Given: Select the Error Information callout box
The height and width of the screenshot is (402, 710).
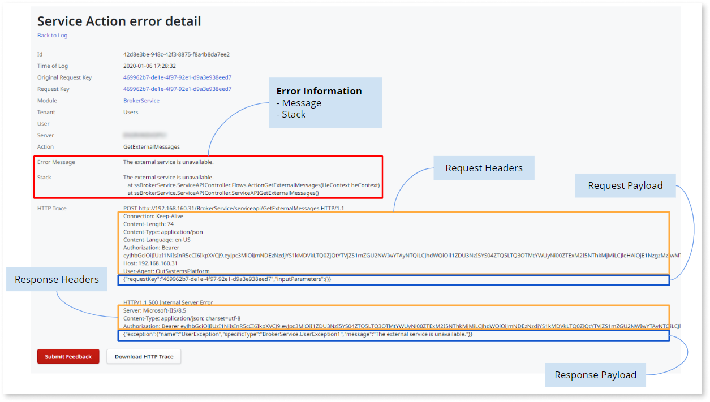Looking at the screenshot, I should [x=325, y=102].
